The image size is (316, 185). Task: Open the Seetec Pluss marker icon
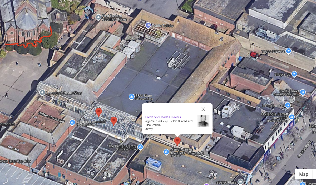(240, 182)
